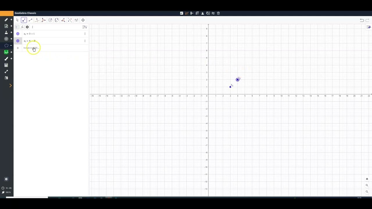
Task: Open the pencil tool in left sidebar
Action: tap(6, 20)
